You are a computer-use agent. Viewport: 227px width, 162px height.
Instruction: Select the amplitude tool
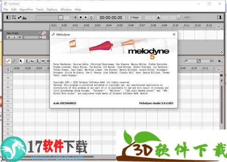click(x=37, y=61)
